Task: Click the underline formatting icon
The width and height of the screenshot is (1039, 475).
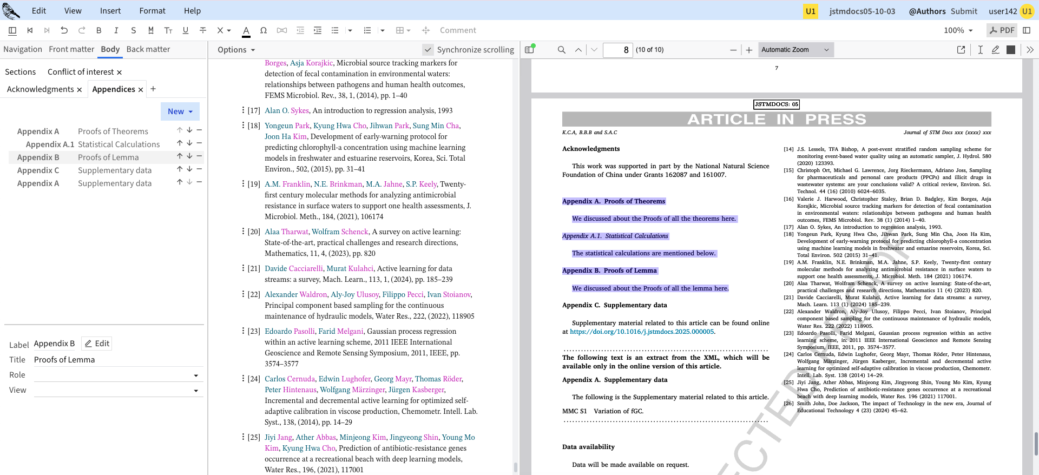Action: [x=186, y=30]
